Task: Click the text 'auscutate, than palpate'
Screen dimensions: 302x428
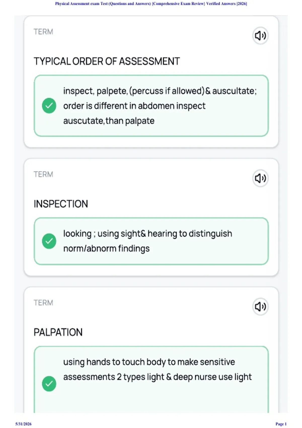Action: pos(109,121)
